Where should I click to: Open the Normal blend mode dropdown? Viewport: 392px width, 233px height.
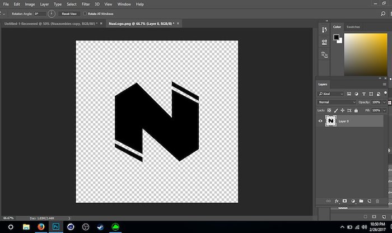[337, 102]
